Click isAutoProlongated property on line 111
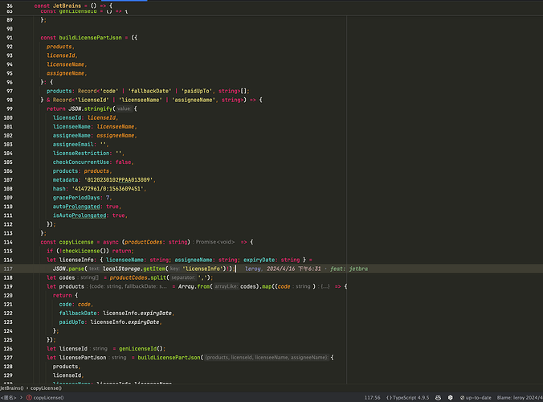Viewport: 543px width, 402px height. [x=80, y=215]
